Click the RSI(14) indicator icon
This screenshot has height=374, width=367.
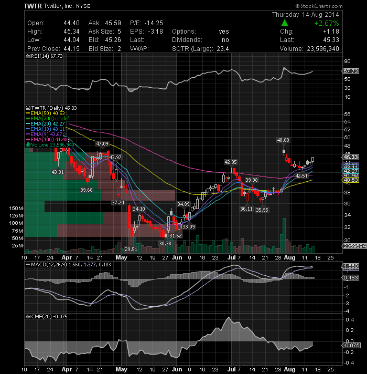point(28,56)
